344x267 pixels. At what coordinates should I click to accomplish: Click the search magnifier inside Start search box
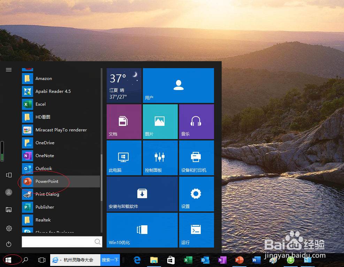pyautogui.click(x=97, y=242)
